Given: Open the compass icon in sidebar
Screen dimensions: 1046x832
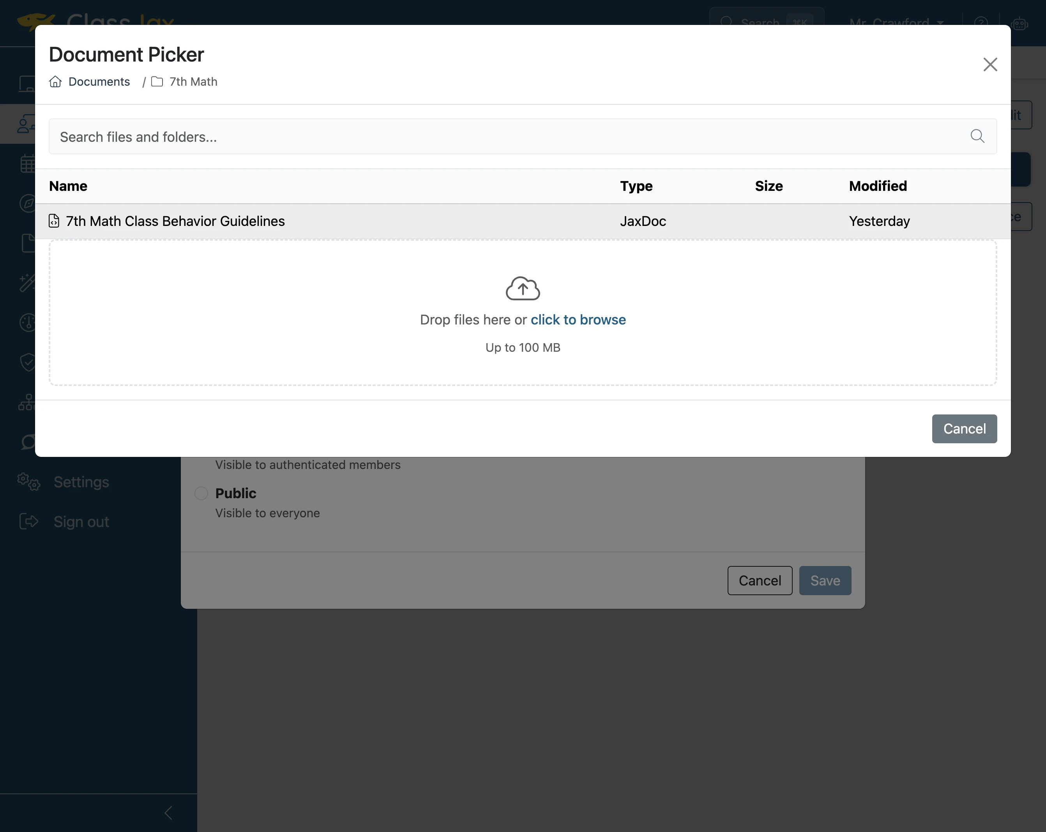Looking at the screenshot, I should click(27, 203).
